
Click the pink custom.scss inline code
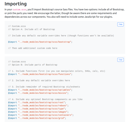coord(20,10)
